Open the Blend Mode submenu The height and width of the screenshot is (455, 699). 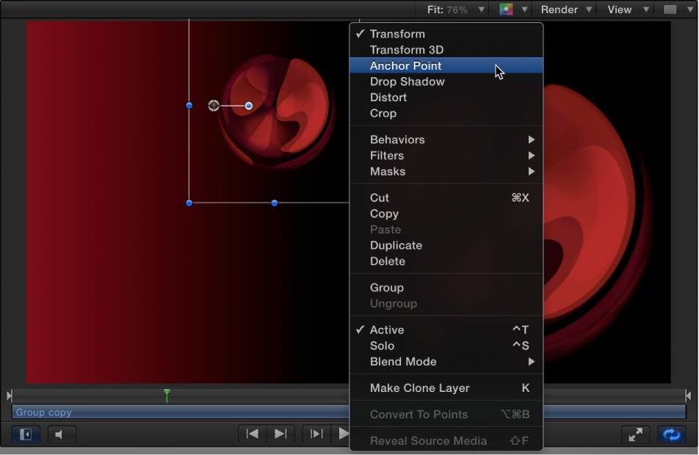coord(403,362)
